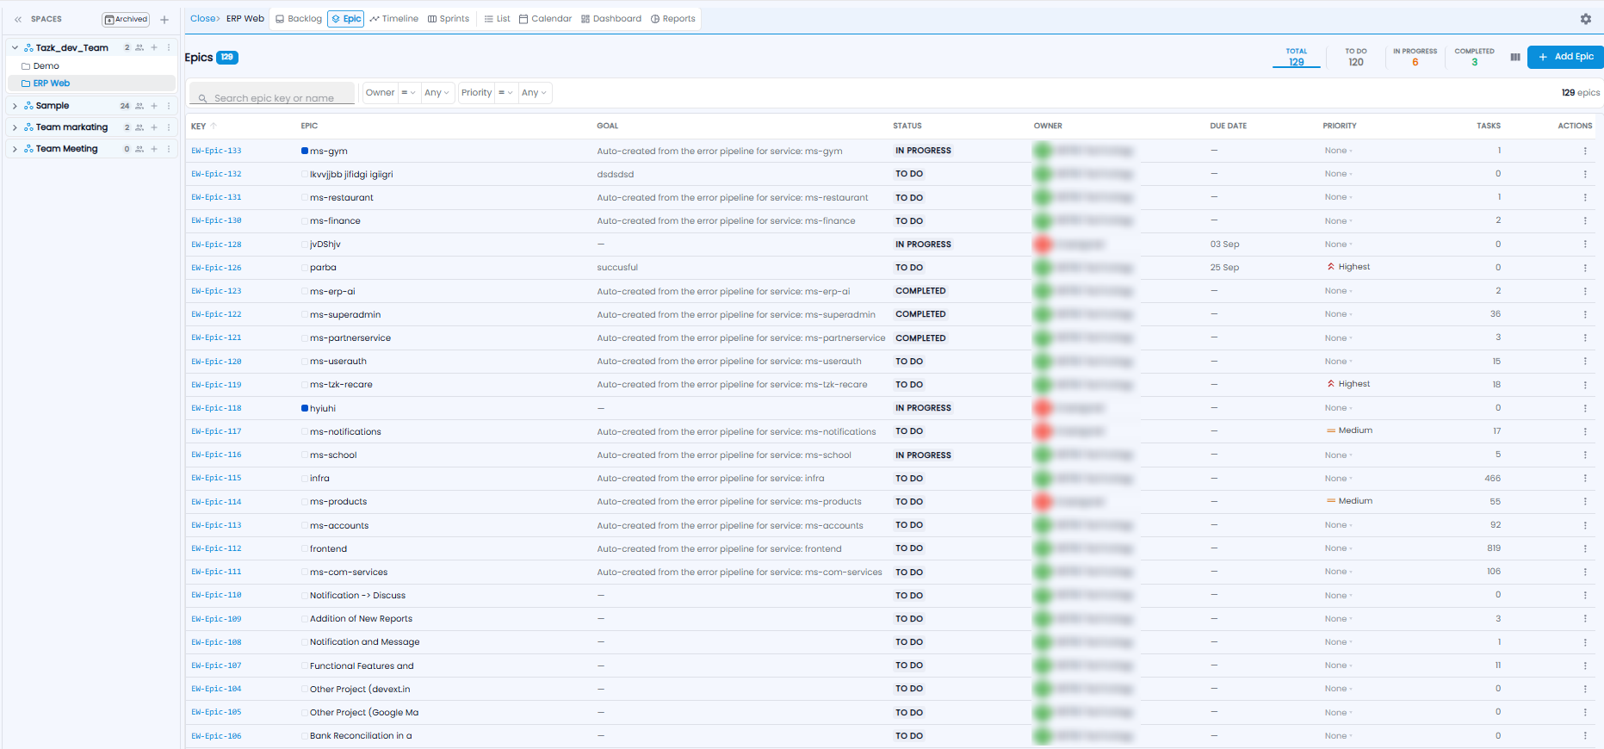Check the box next to infra epic
Image resolution: width=1604 pixels, height=749 pixels.
(305, 479)
